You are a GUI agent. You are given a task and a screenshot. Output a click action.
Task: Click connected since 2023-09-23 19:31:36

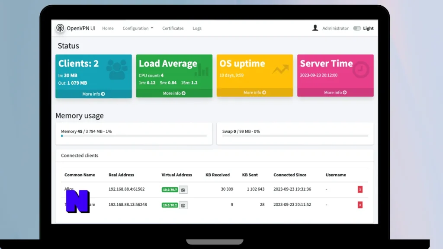tap(292, 189)
